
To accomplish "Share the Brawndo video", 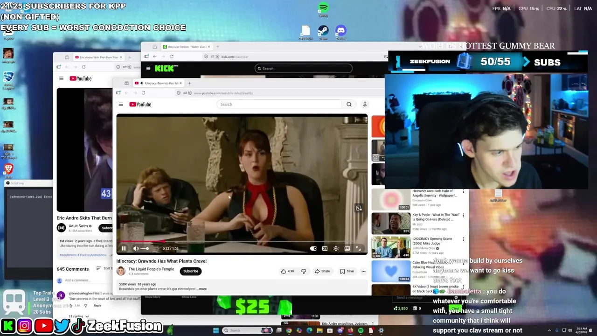I will tap(322, 271).
